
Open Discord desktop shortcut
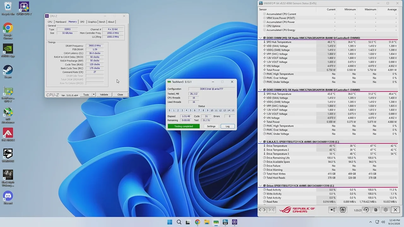(x=8, y=198)
